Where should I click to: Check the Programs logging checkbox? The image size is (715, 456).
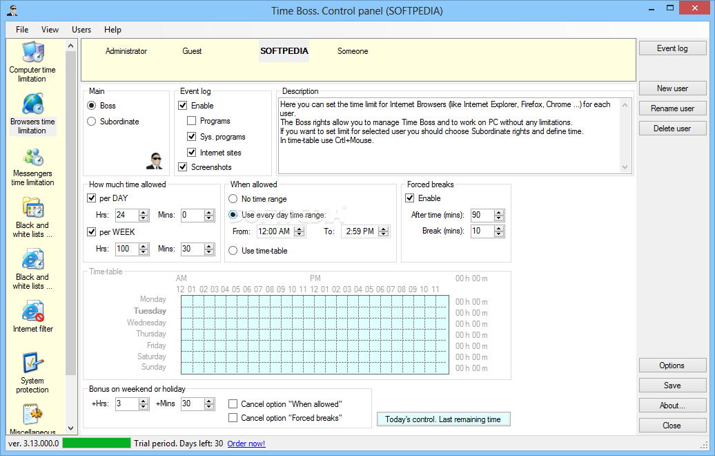(192, 121)
